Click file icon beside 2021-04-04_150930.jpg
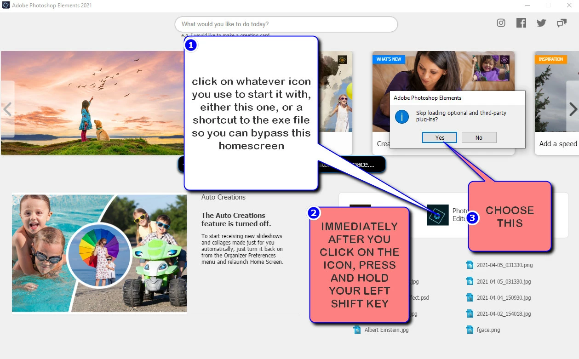This screenshot has width=579, height=359. [470, 297]
